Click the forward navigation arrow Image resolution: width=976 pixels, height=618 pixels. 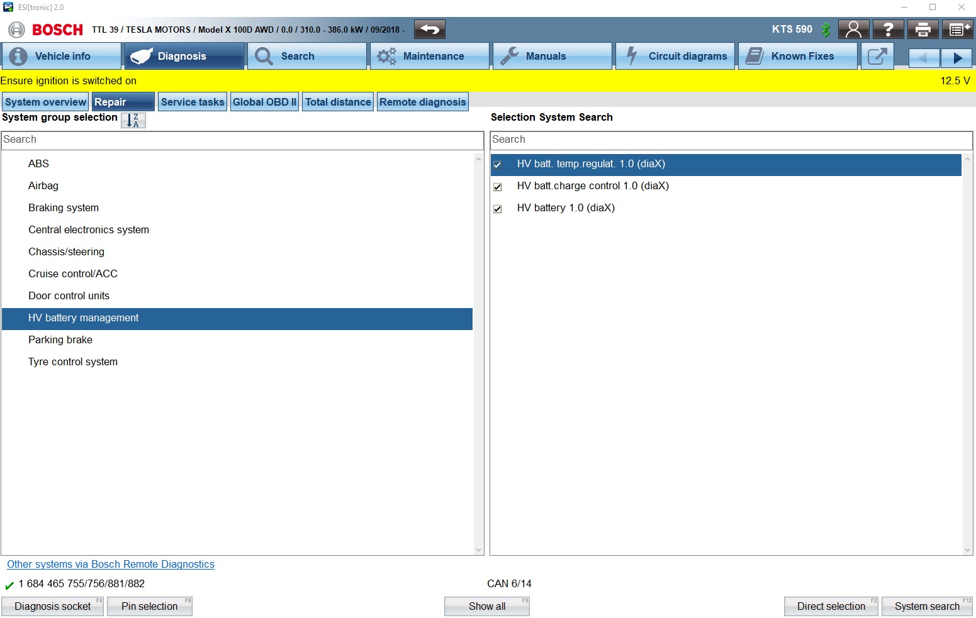(x=956, y=58)
